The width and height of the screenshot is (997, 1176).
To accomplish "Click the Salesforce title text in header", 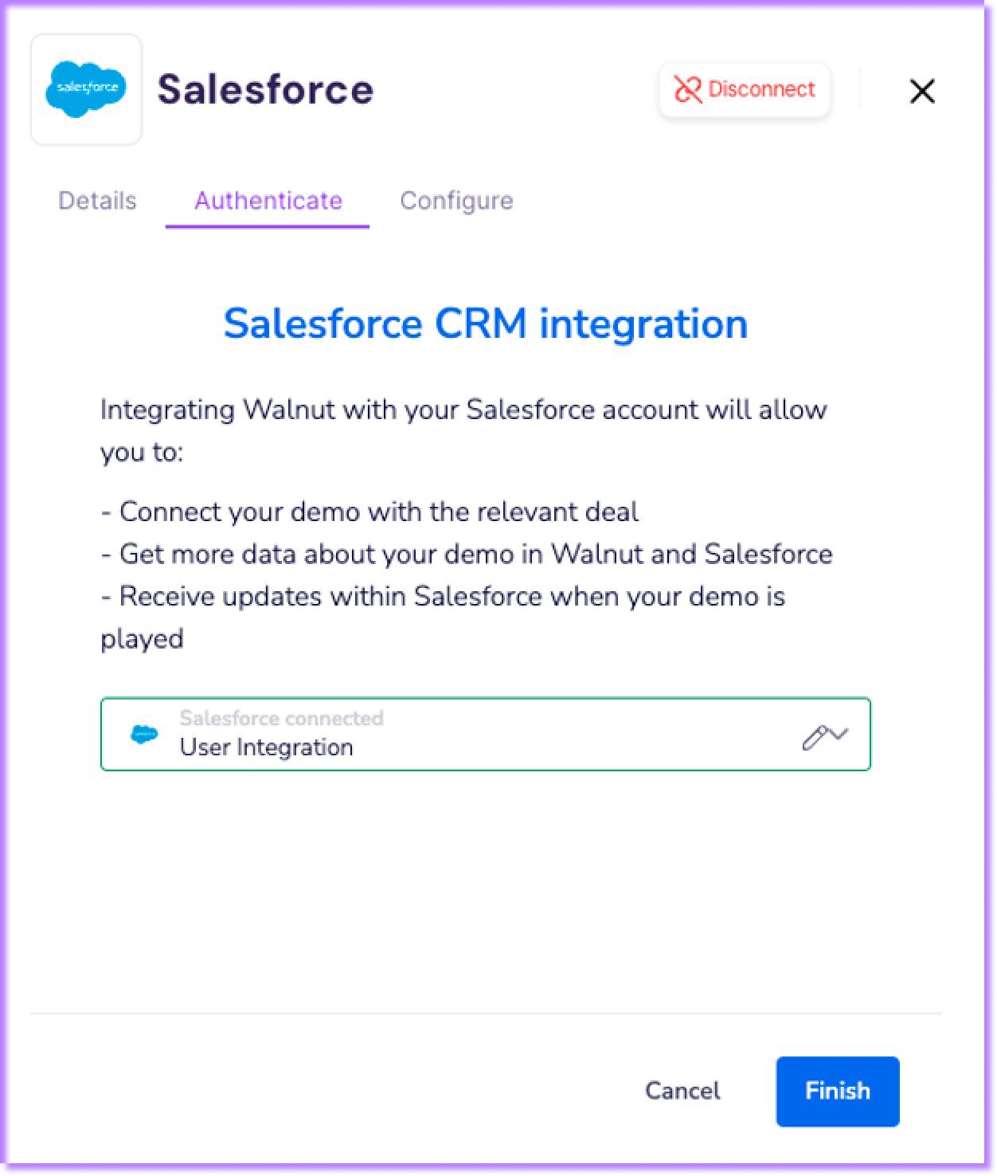I will pos(265,89).
